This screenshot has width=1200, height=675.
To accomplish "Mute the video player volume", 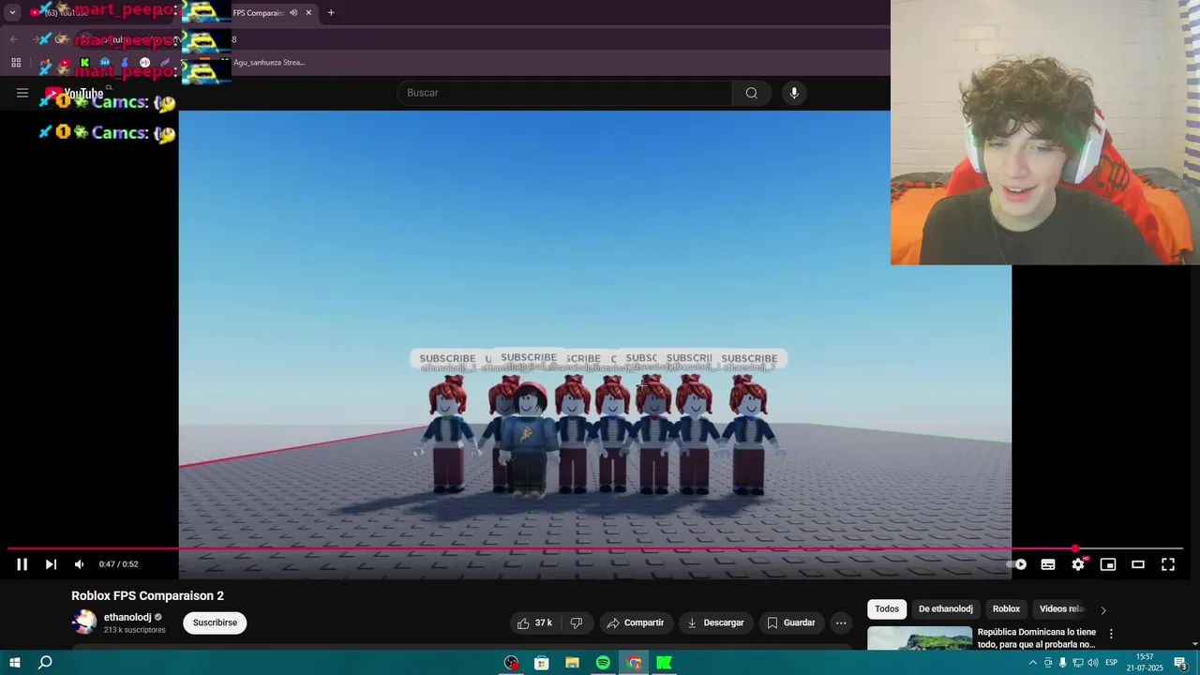I will click(79, 564).
